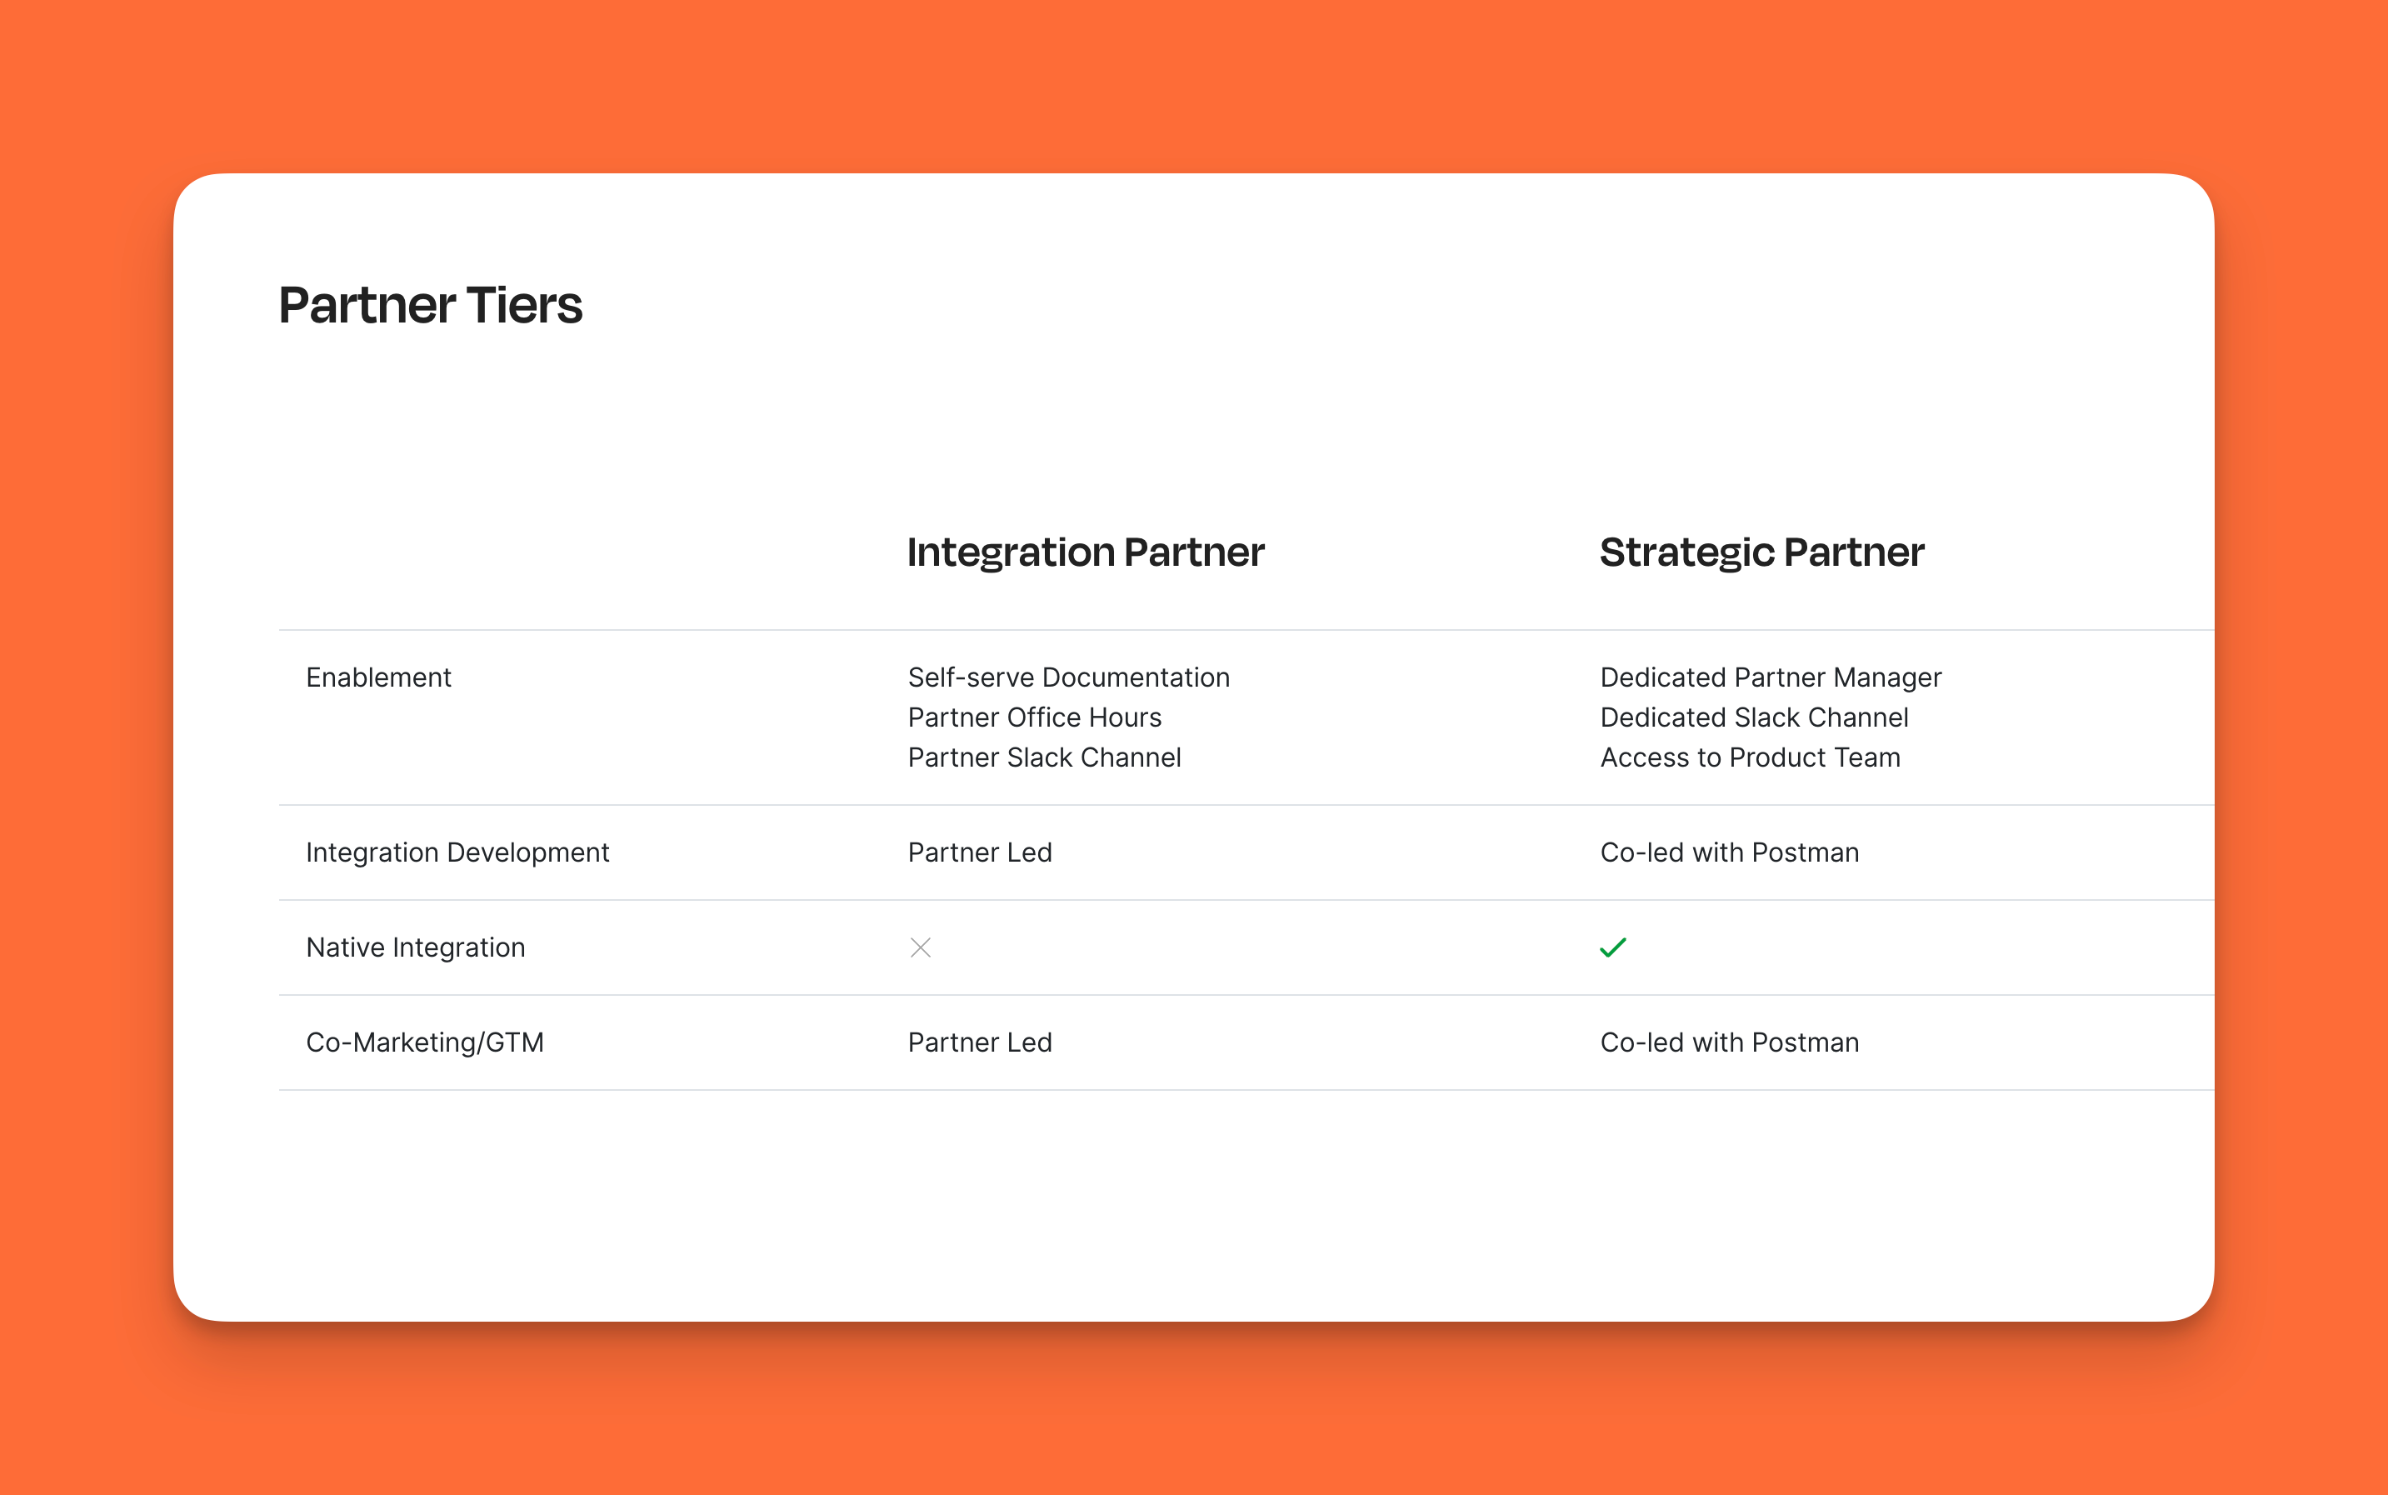Click Partner Led in Integration Development row

click(x=980, y=852)
